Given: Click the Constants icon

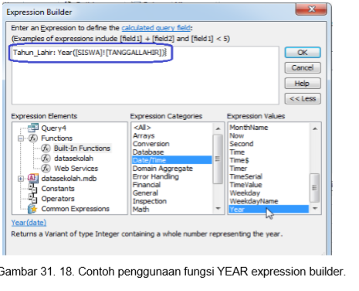Looking at the screenshot, I should tap(32, 188).
